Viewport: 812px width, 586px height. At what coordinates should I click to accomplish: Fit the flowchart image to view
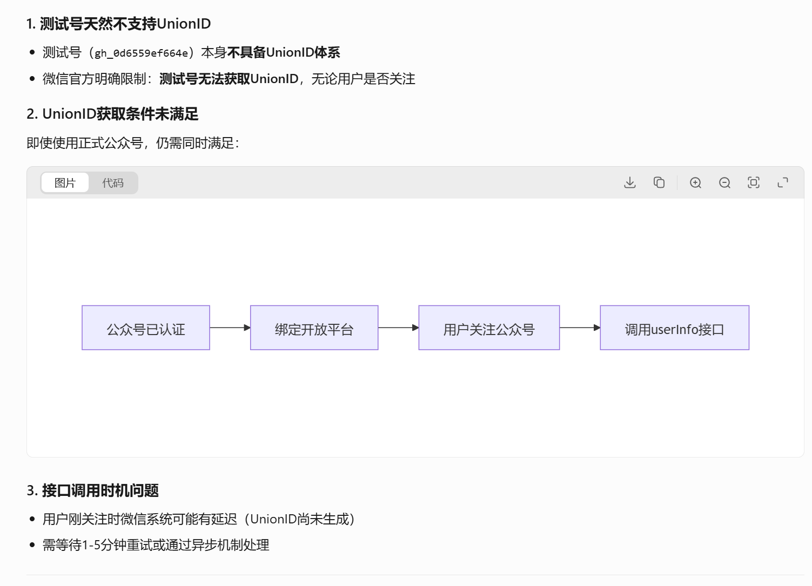click(x=754, y=182)
